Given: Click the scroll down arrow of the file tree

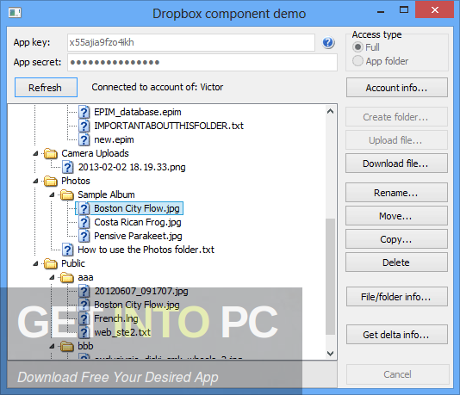Looking at the screenshot, I should (x=330, y=353).
